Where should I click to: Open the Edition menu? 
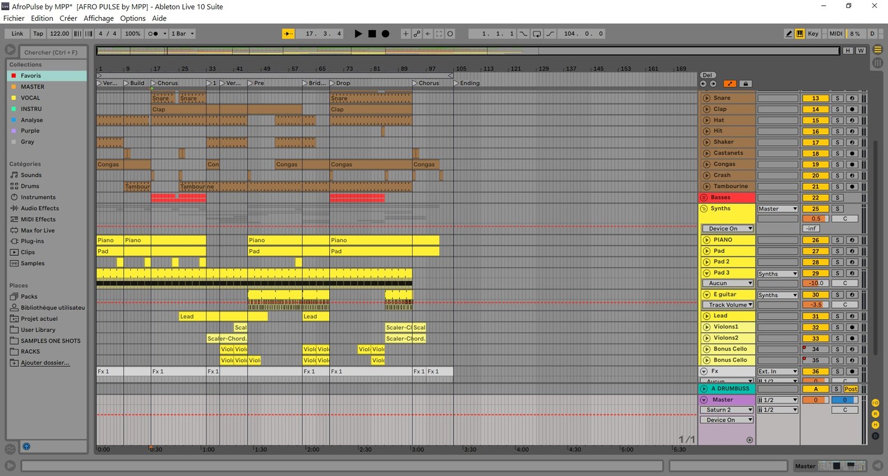tap(42, 18)
